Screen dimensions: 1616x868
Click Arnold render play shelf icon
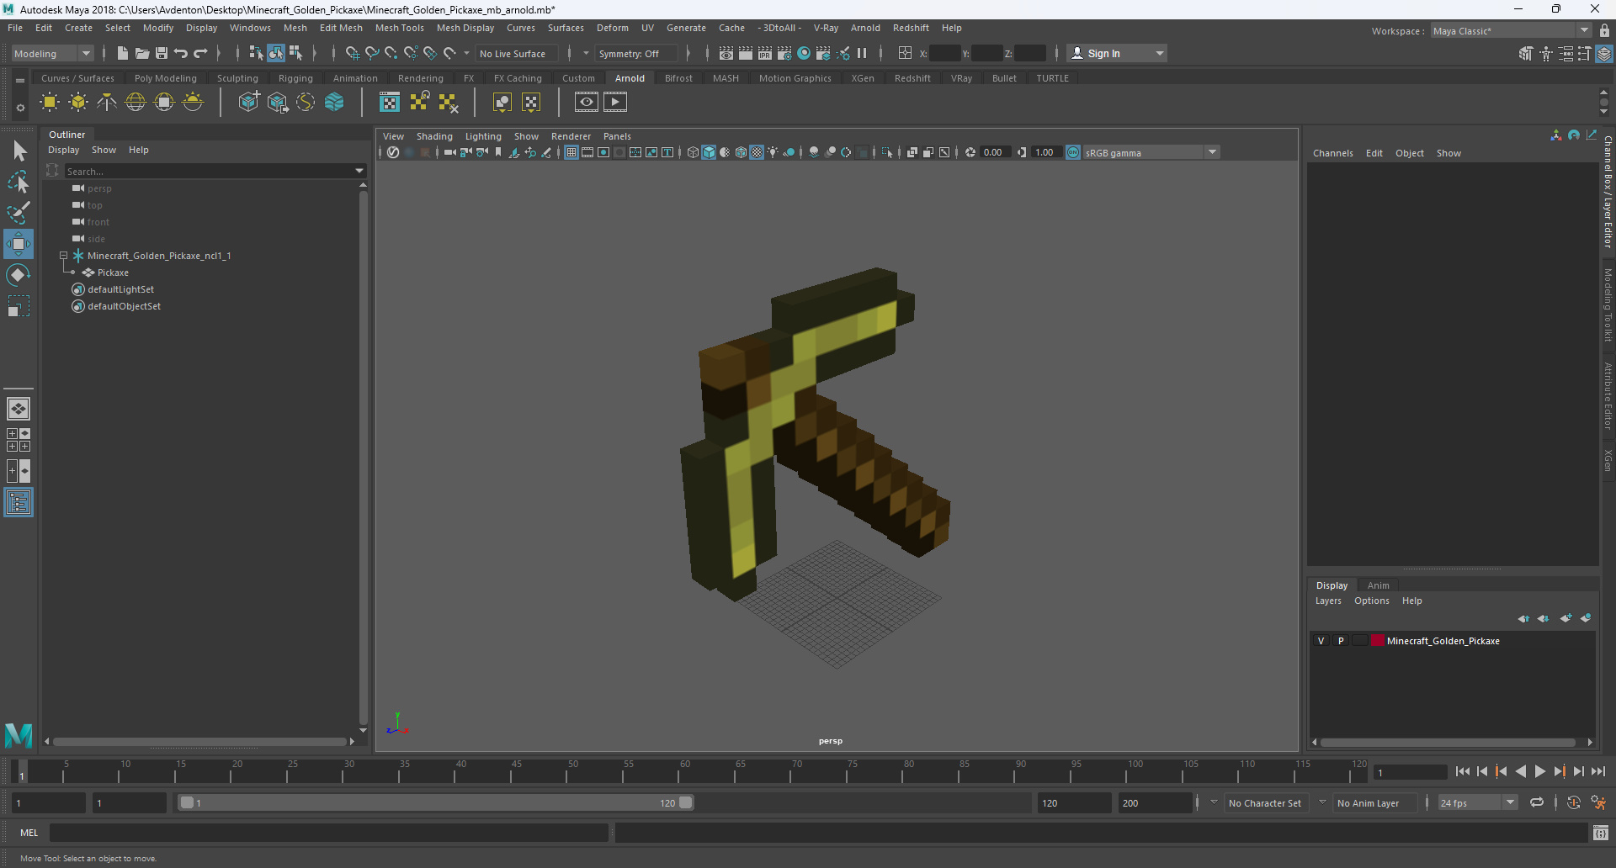click(x=615, y=103)
